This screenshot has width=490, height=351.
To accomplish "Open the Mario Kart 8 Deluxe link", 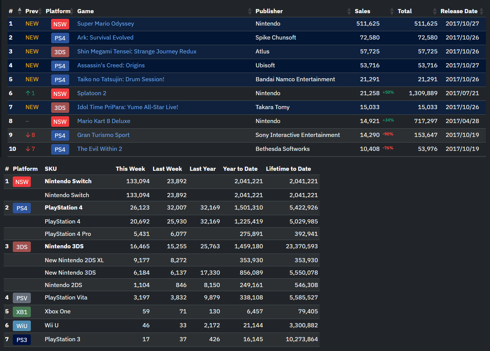I will click(104, 121).
